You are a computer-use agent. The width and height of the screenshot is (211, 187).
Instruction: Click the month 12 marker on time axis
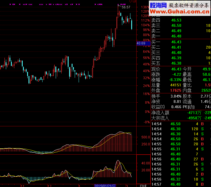(x=50, y=186)
